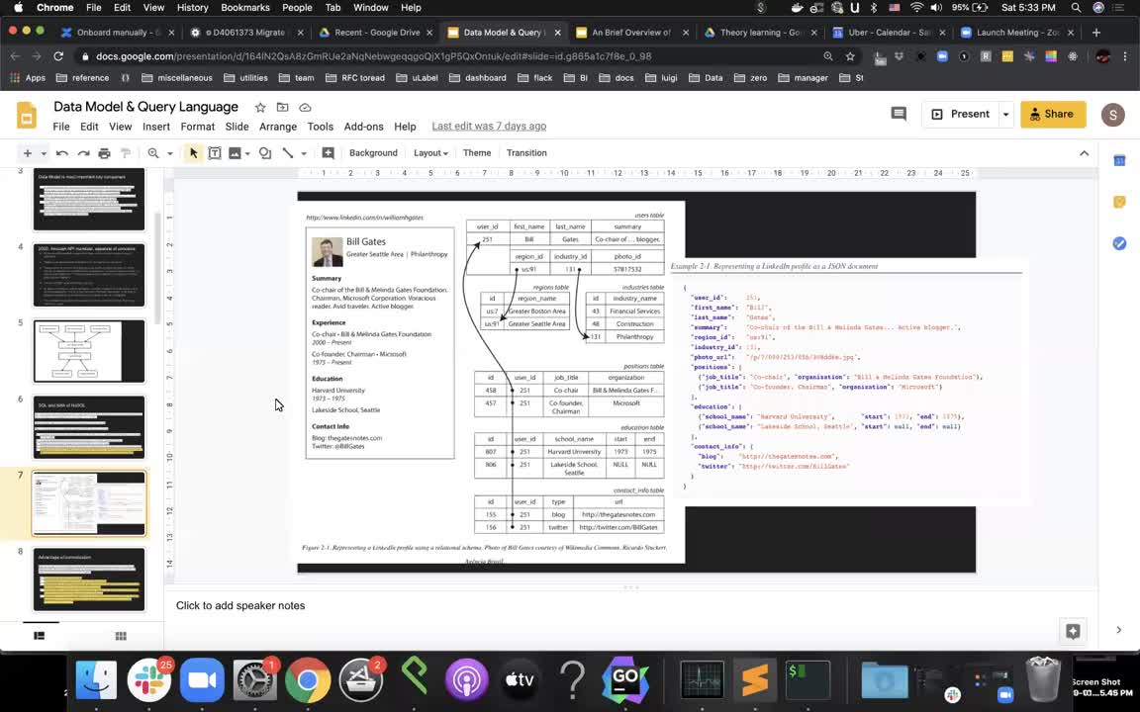Open Sublime Text from the Dock
This screenshot has height=712, width=1140.
coord(755,680)
